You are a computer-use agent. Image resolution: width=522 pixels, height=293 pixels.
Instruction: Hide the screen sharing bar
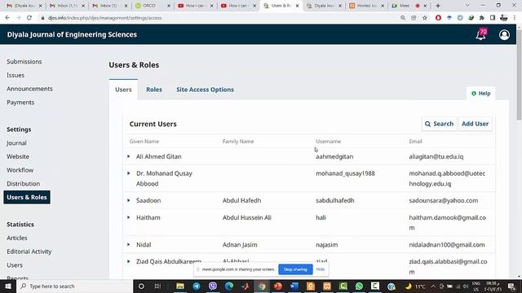321,269
